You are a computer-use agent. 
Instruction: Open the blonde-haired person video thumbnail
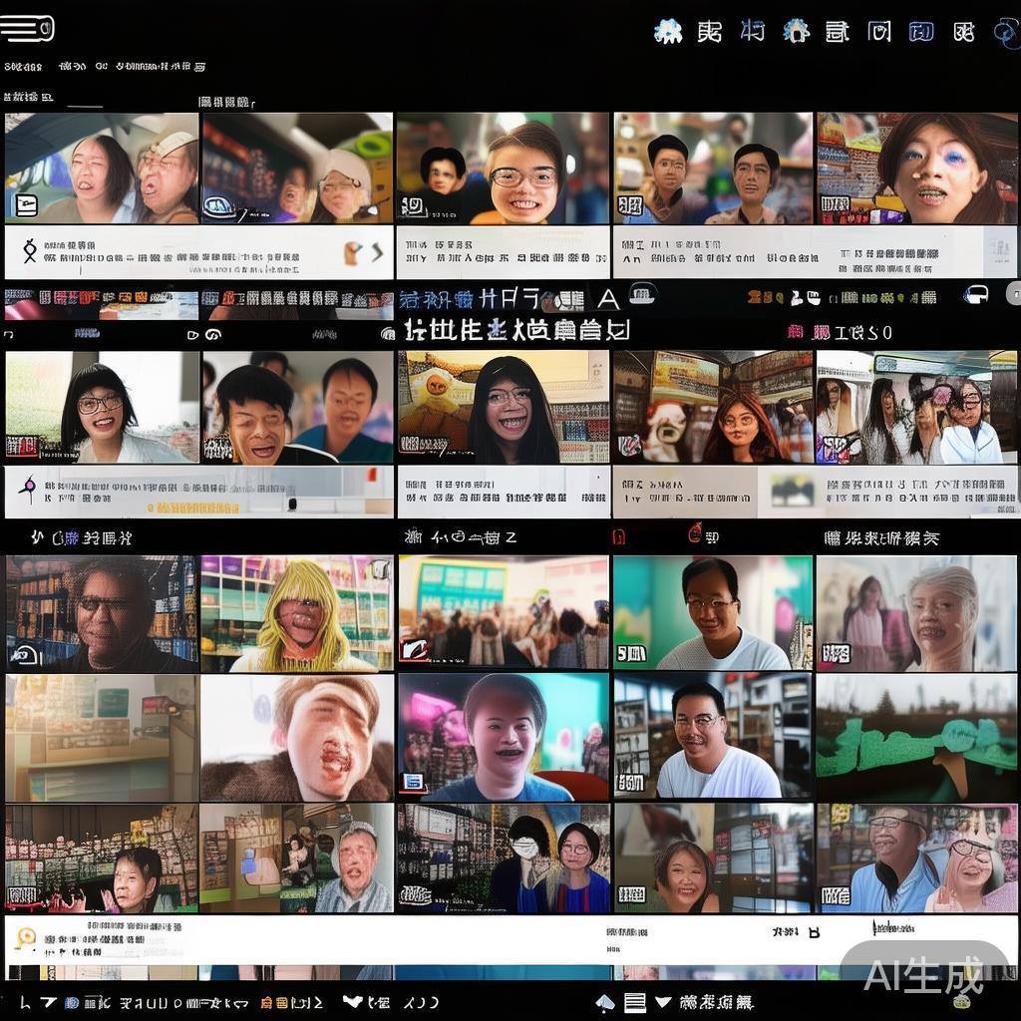click(296, 613)
